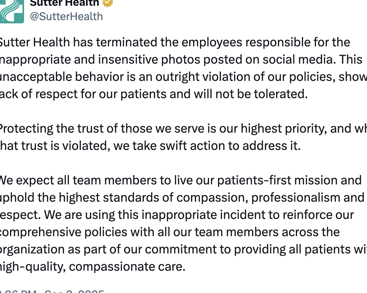Viewport: 367px width, 293px height.
Task: Click the 'We expect all team members' paragraph
Action: click(183, 223)
